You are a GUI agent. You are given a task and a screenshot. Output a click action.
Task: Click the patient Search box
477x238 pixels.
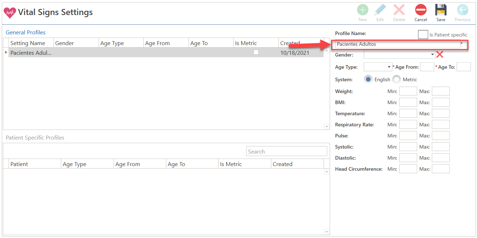[287, 151]
